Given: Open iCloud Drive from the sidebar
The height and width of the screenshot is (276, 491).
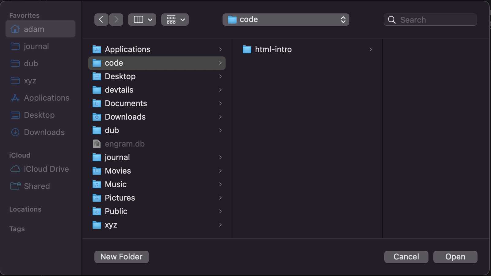Looking at the screenshot, I should coord(46,169).
